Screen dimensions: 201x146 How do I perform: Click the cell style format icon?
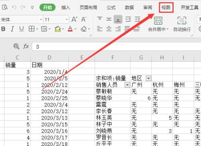(44, 29)
